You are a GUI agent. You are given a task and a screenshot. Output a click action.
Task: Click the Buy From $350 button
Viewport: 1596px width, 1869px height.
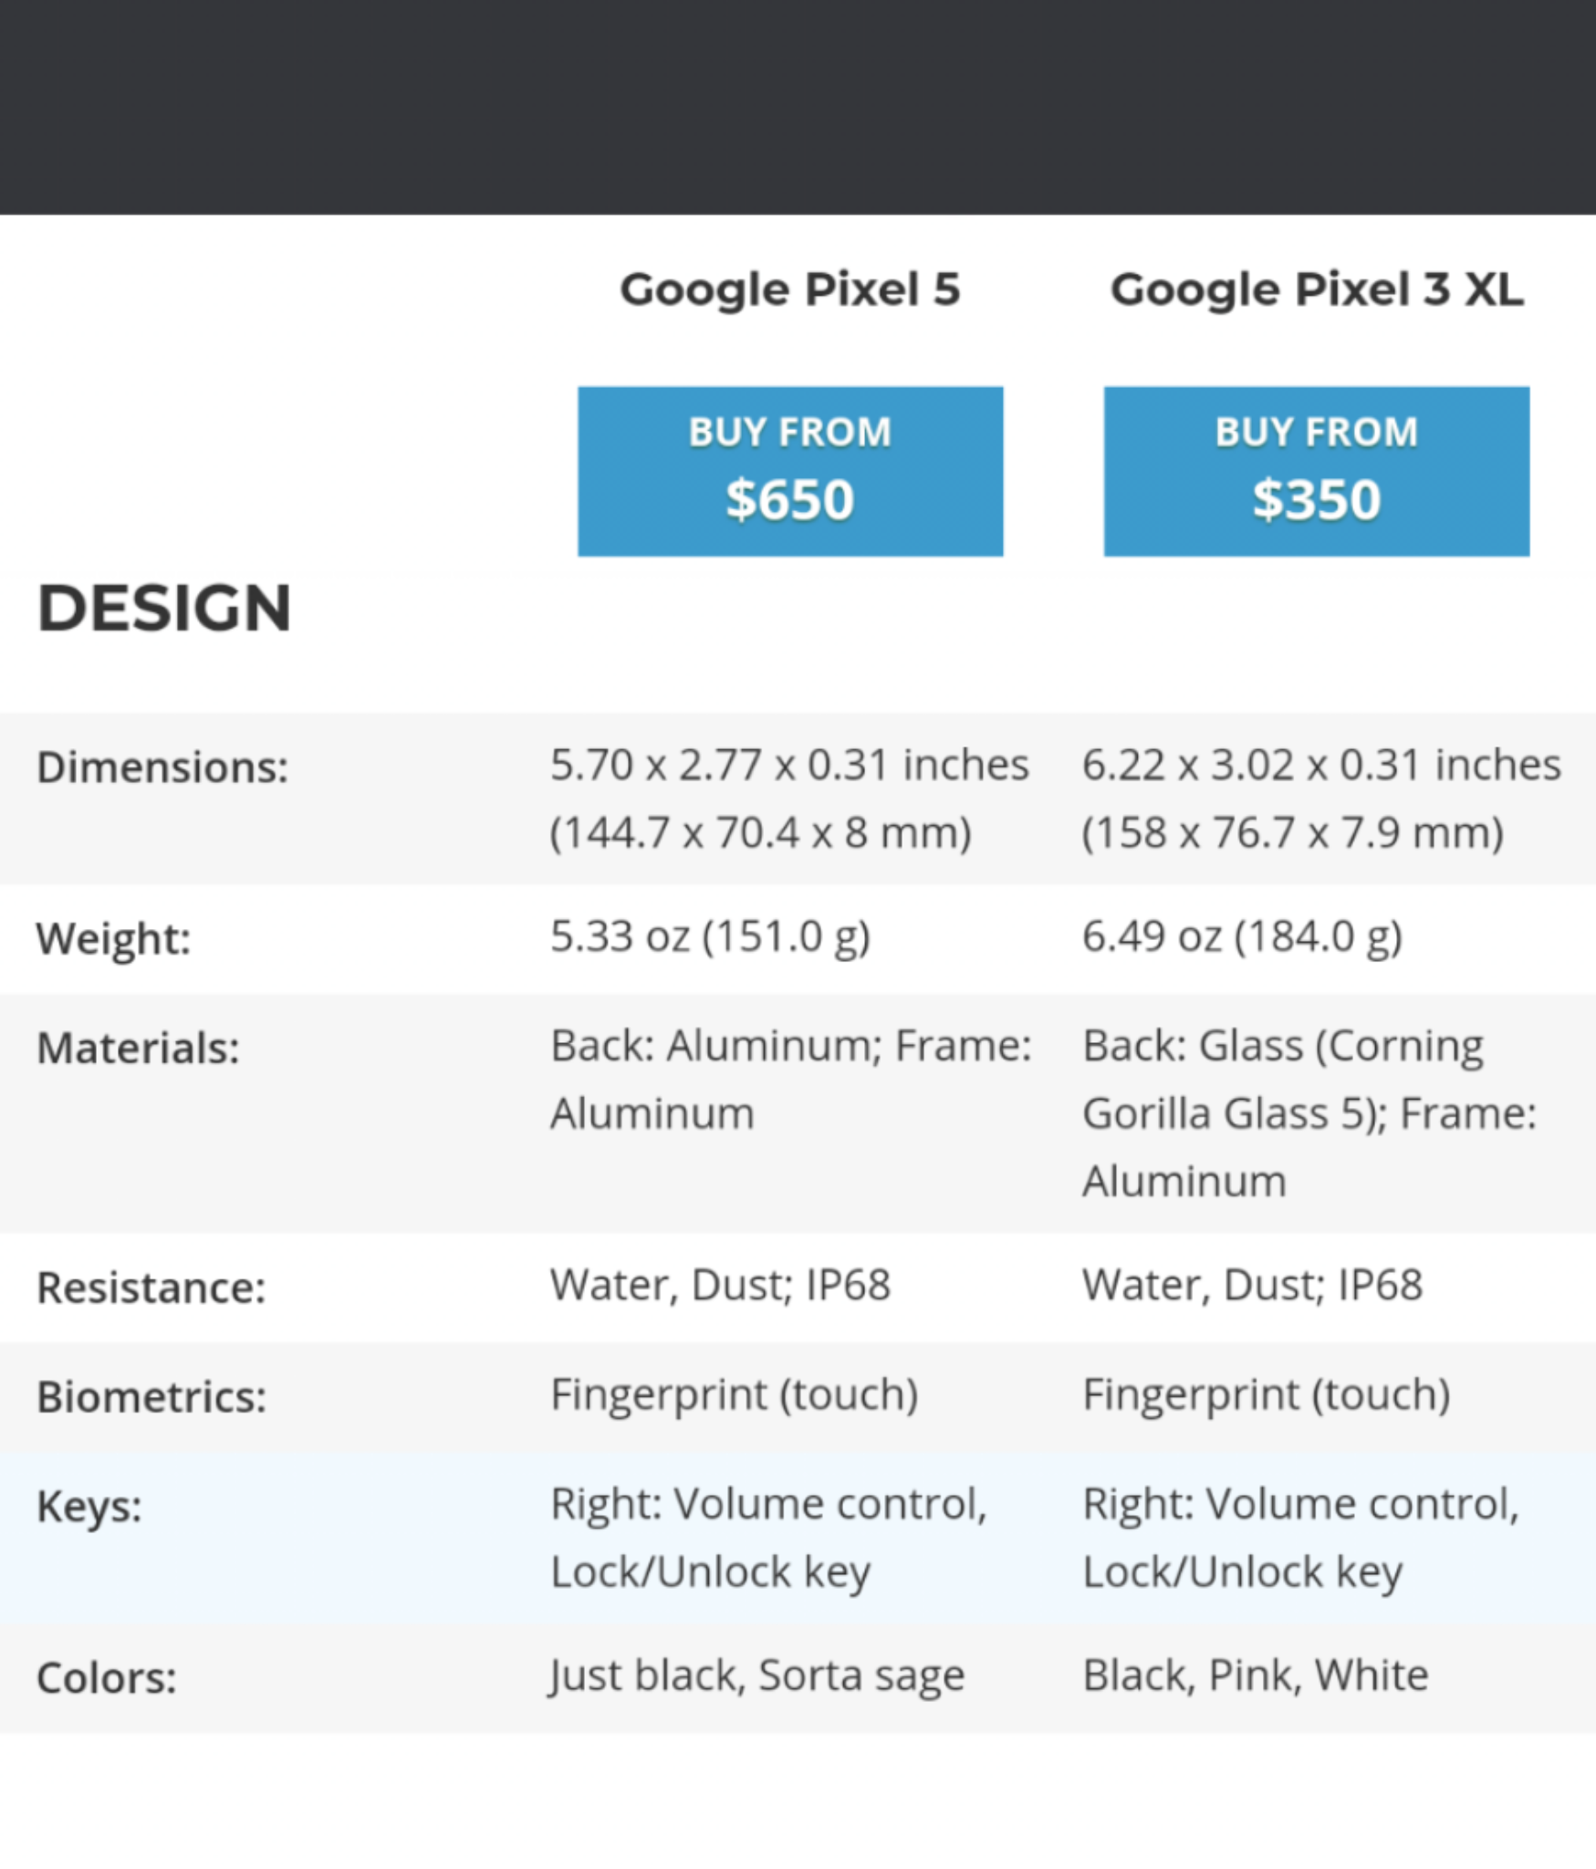click(1317, 471)
